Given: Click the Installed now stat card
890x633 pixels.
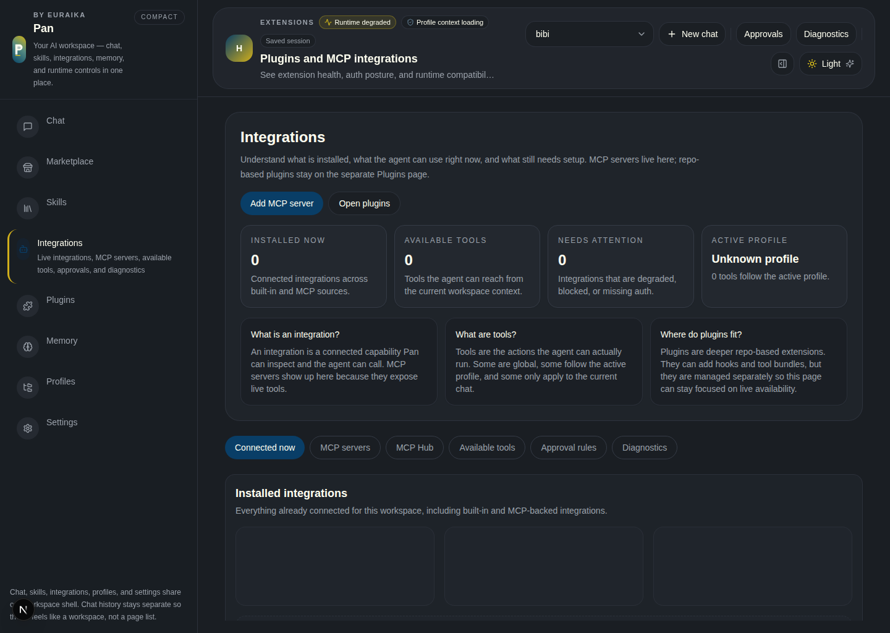Looking at the screenshot, I should (x=313, y=266).
